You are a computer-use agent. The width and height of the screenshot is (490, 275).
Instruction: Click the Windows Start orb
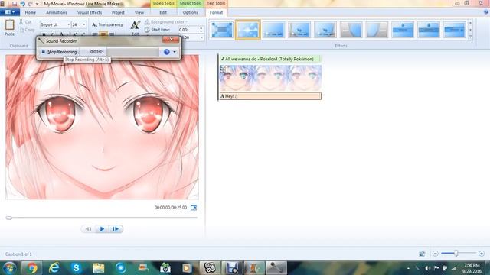point(10,268)
